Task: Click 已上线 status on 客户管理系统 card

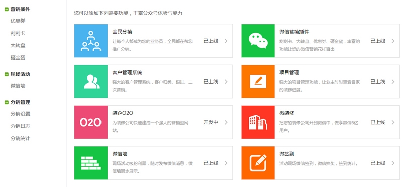Action: 211,82
